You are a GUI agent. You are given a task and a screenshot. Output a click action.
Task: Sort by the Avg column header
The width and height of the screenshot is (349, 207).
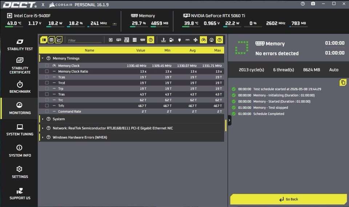(193, 50)
